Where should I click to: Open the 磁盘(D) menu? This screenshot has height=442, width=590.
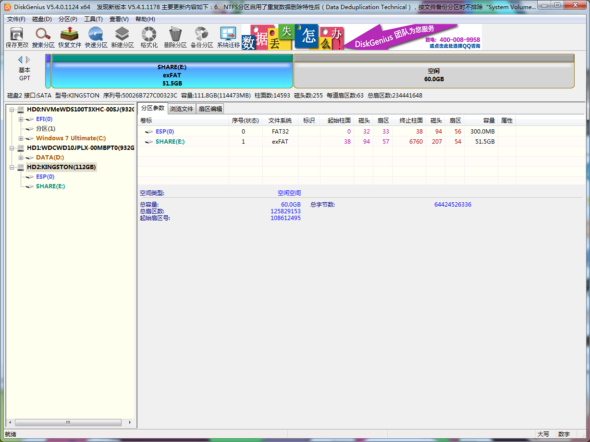(42, 19)
